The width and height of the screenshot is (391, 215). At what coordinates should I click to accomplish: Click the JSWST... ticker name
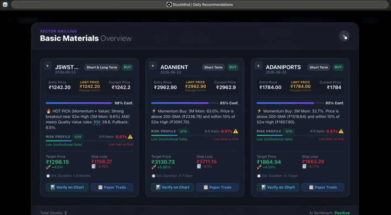(66, 67)
